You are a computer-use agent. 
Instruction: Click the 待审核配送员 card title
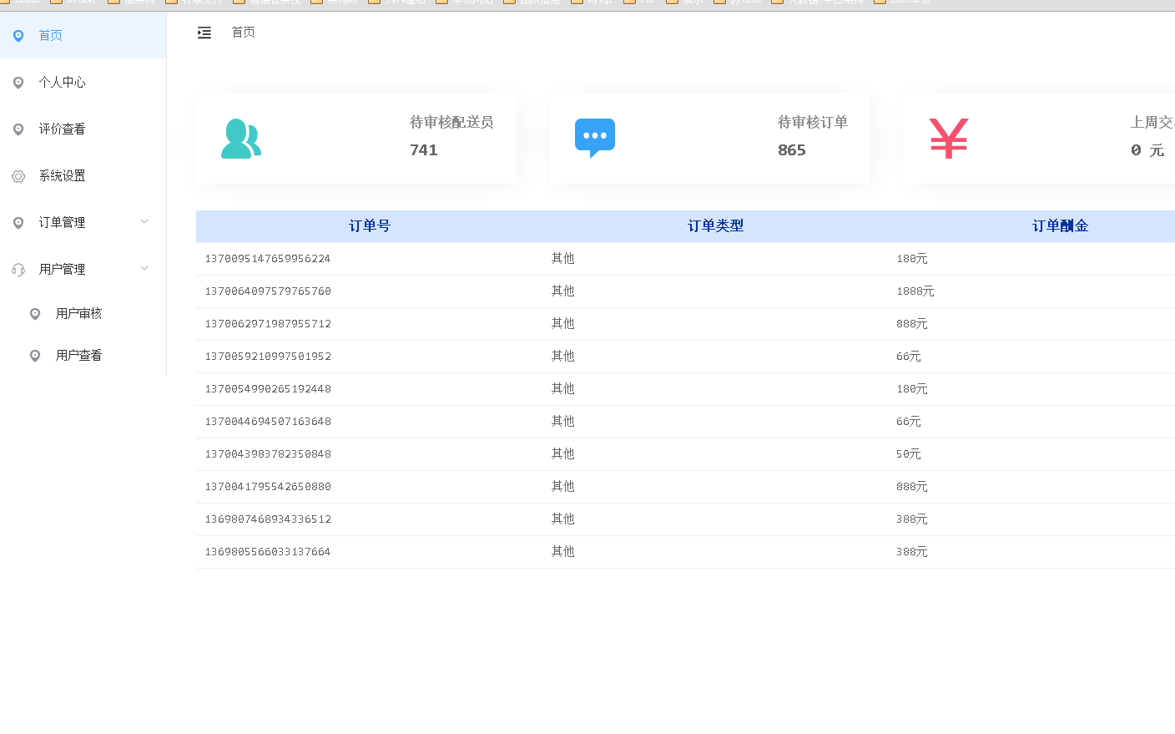pyautogui.click(x=451, y=123)
